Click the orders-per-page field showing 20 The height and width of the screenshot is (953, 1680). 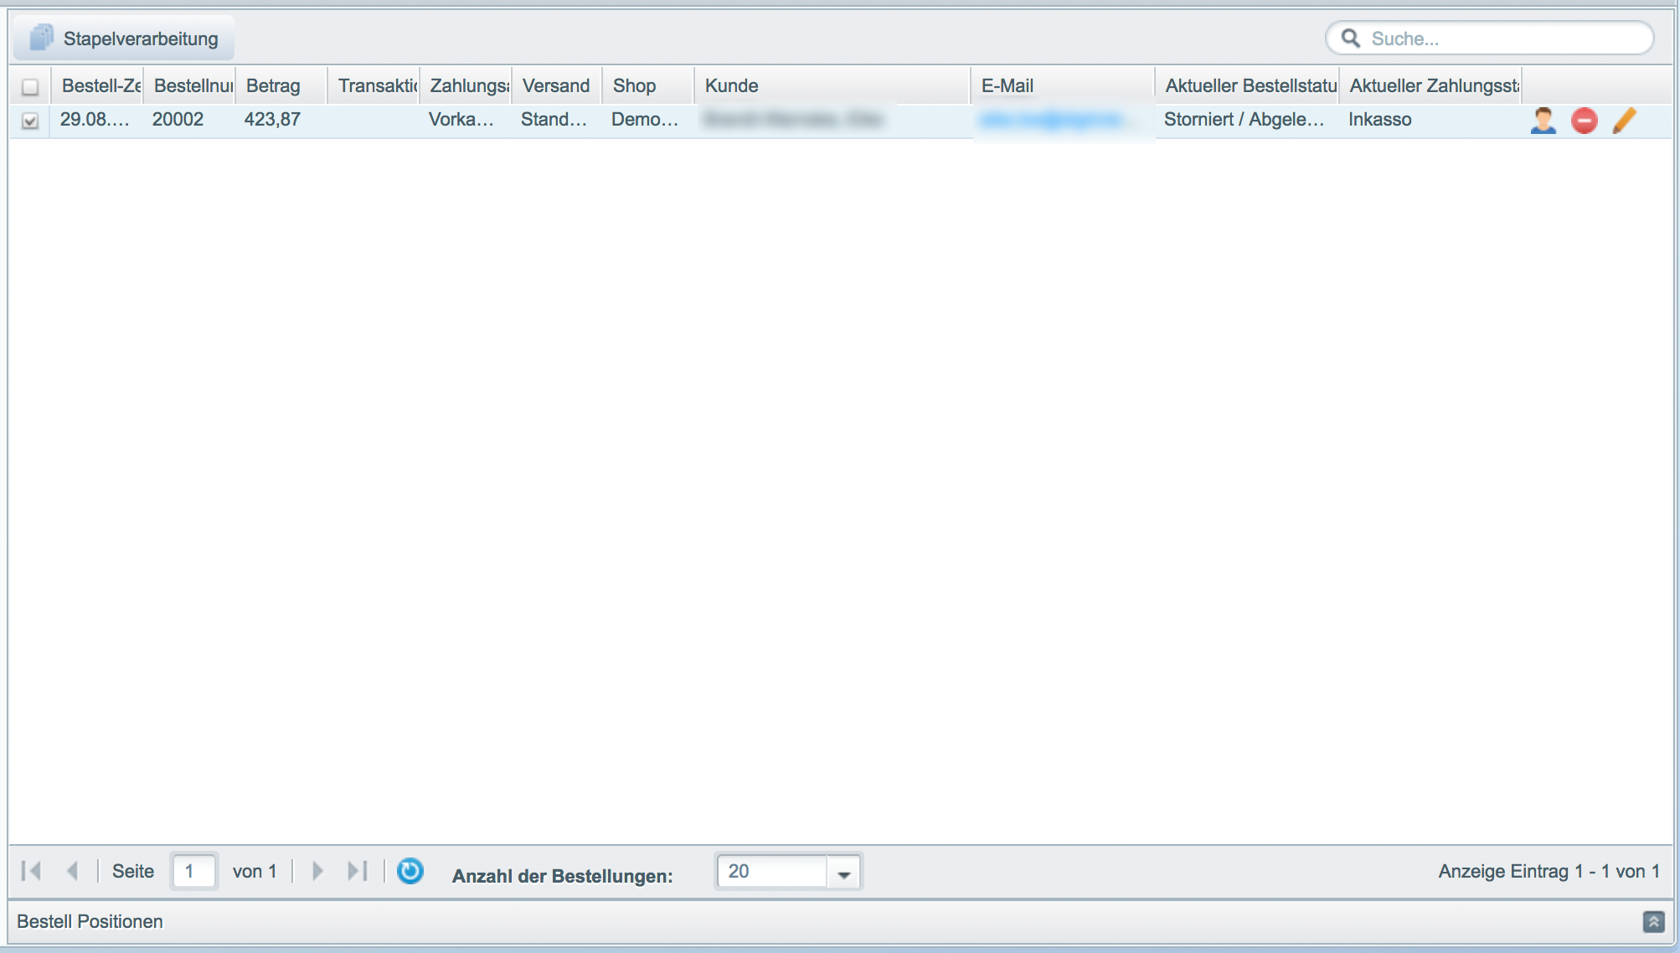click(x=772, y=871)
